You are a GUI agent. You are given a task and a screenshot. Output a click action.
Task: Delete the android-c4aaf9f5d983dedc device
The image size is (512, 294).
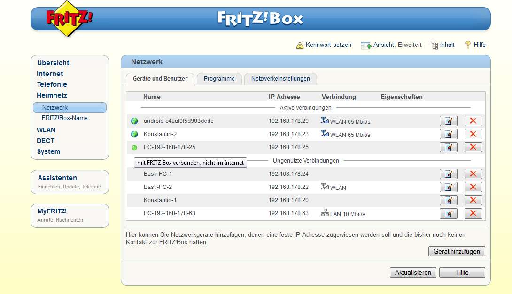[x=473, y=121]
